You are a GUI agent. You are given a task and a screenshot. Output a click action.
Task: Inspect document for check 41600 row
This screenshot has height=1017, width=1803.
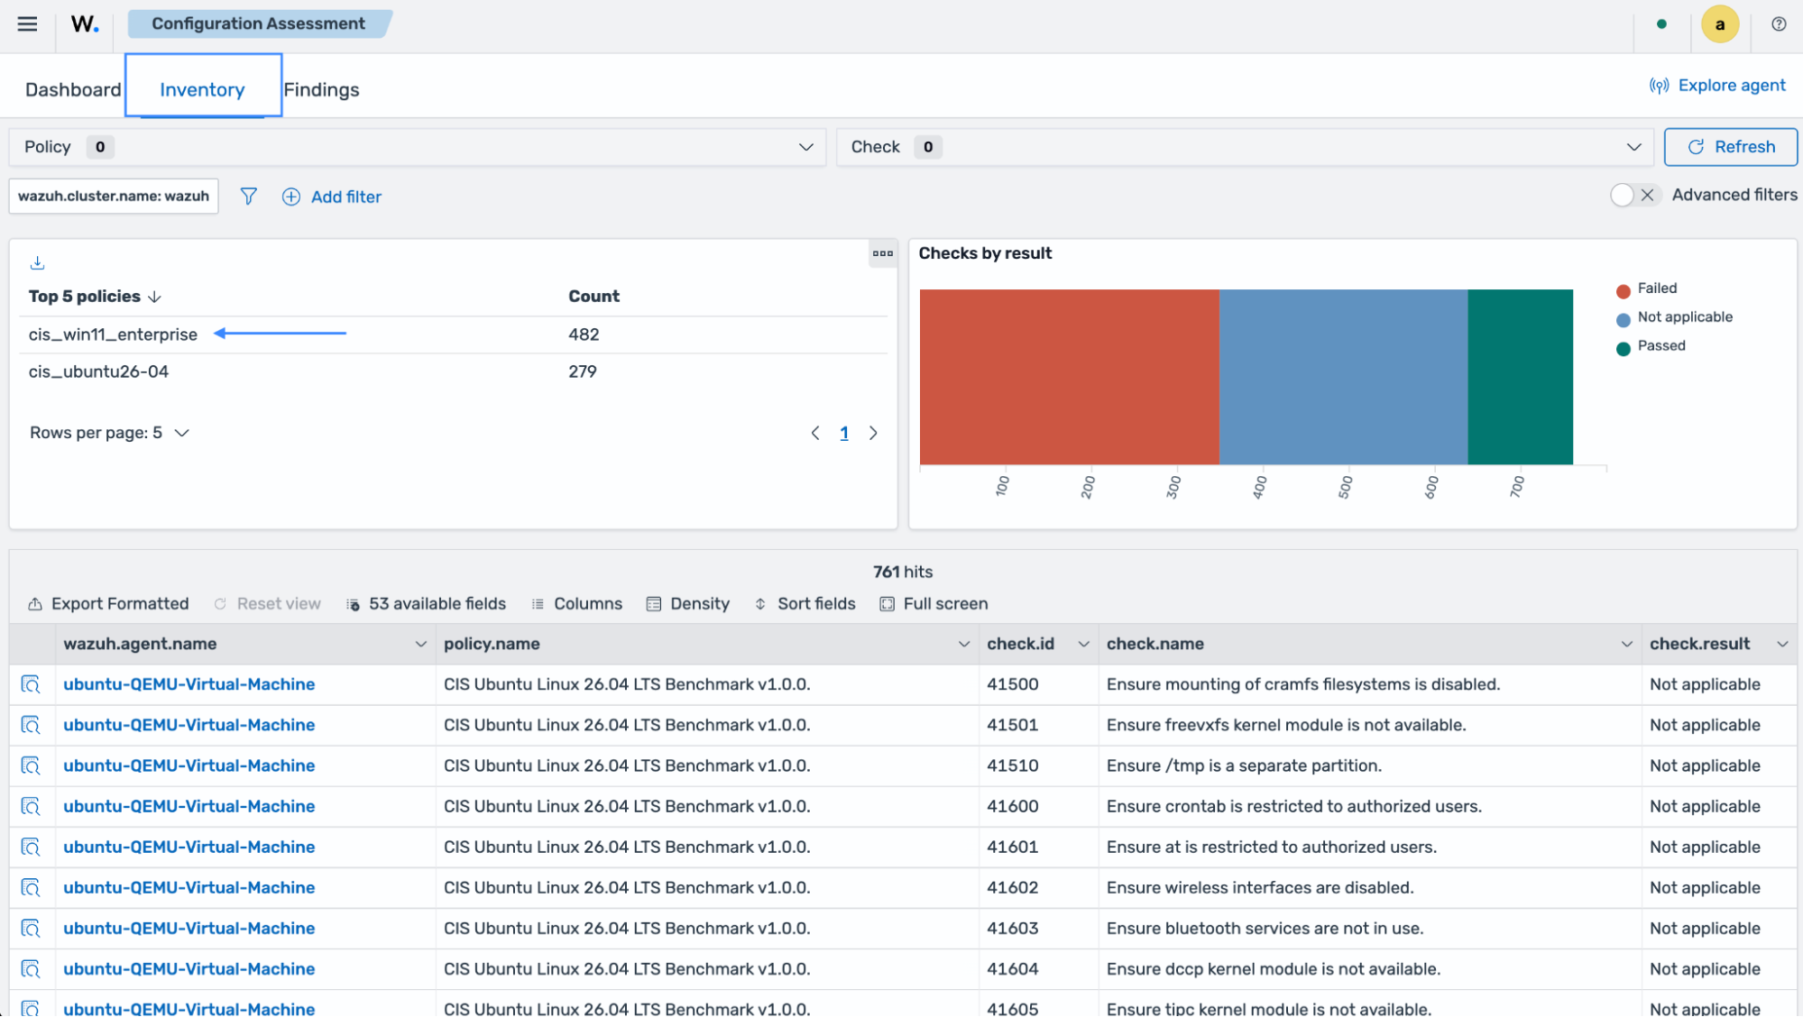pos(31,806)
